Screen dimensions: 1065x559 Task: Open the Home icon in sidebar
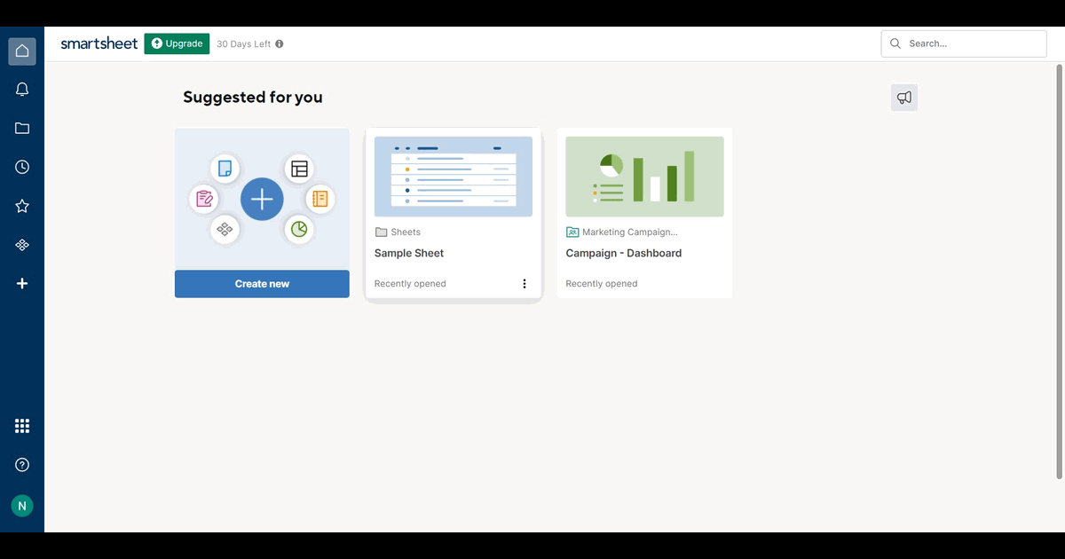click(x=22, y=51)
